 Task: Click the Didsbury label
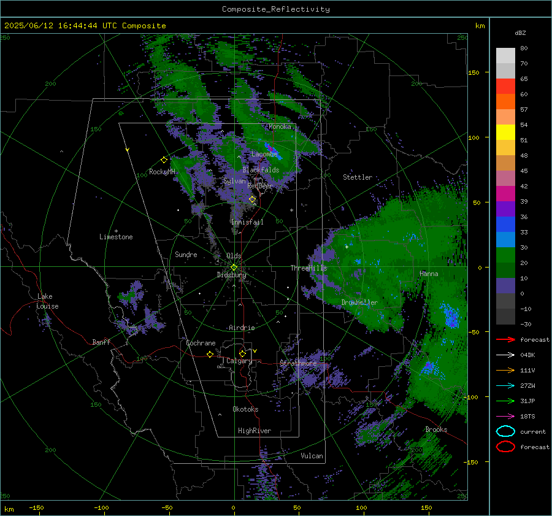231,275
